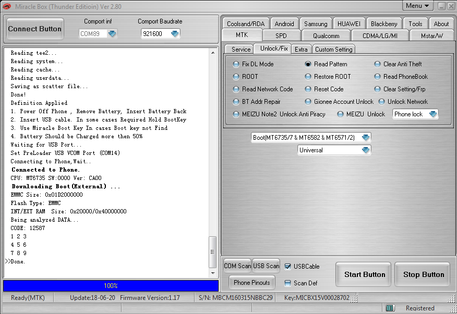Toggle the USBCable checkbox
Viewport: 457px width, 314px height.
coord(287,266)
